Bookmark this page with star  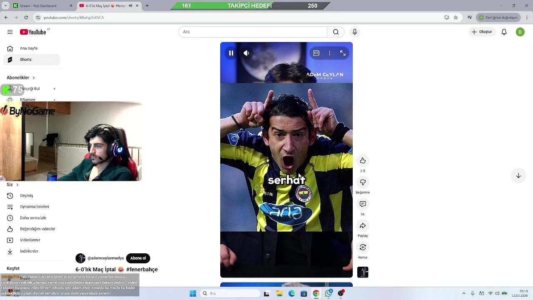[456, 17]
